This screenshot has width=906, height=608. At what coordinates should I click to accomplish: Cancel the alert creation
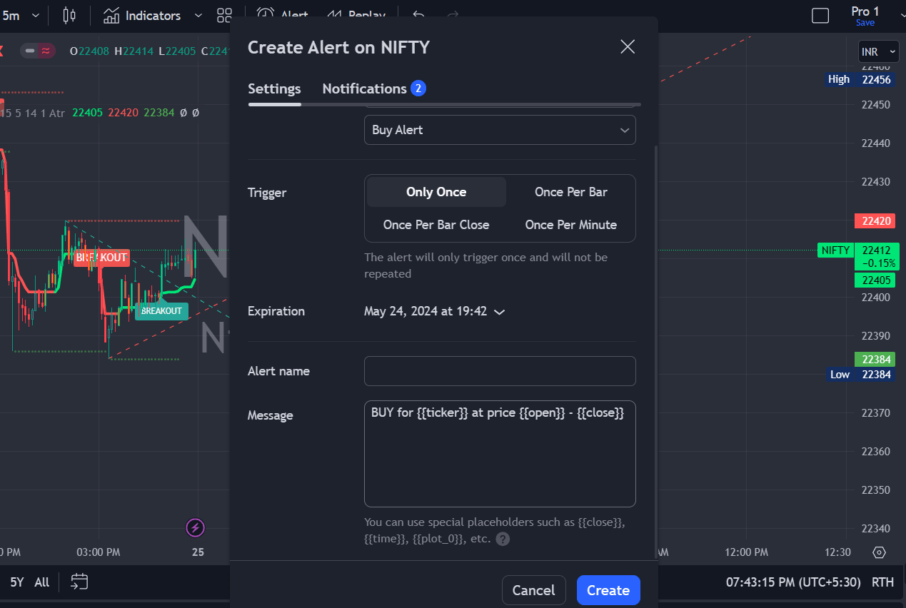[x=533, y=590]
